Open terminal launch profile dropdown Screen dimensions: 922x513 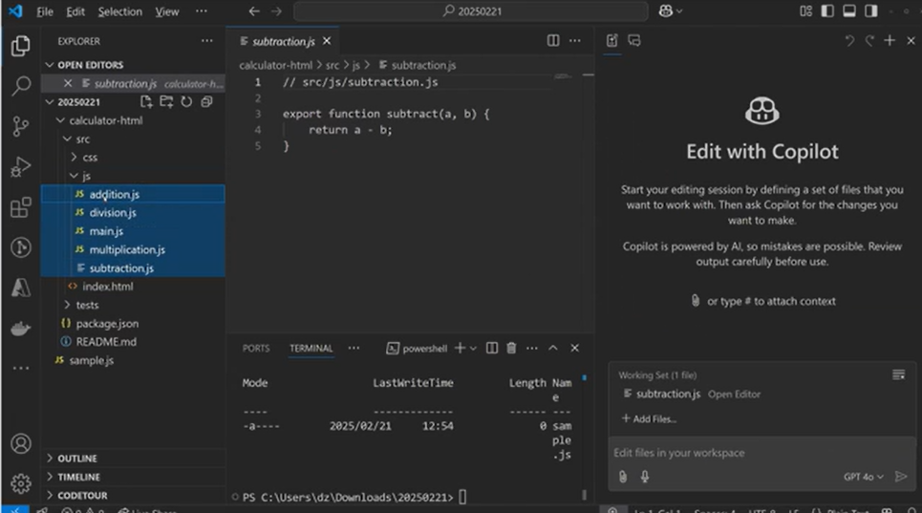[x=473, y=349]
